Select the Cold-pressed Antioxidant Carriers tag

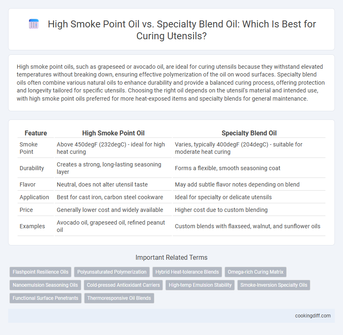pos(123,285)
